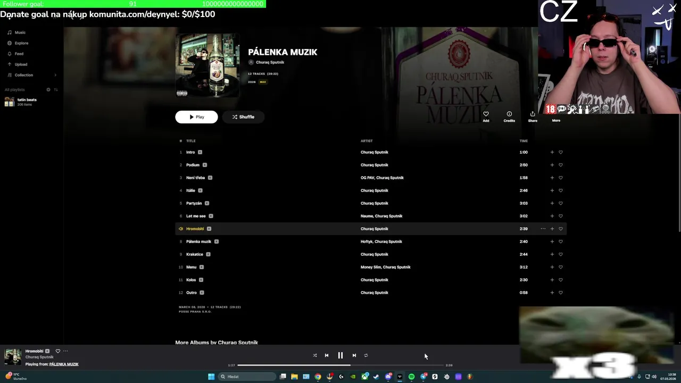This screenshot has height=383, width=681.
Task: Play the PÁLENKA MUZIK album
Action: [x=196, y=117]
